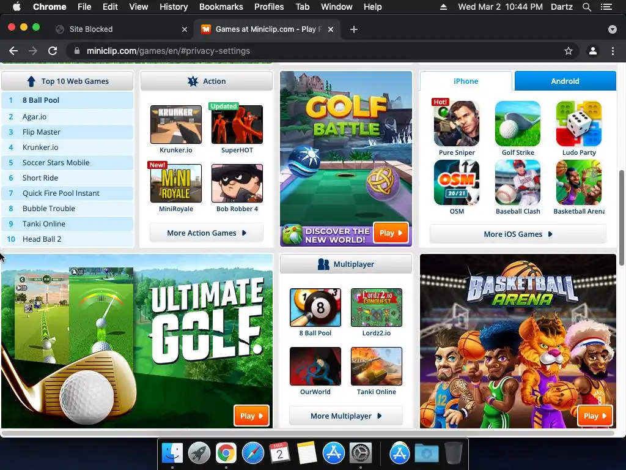Open the OSM app icon

457,182
